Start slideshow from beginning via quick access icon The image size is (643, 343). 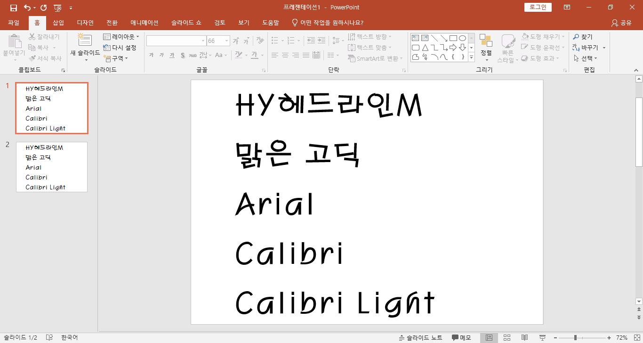click(x=58, y=8)
